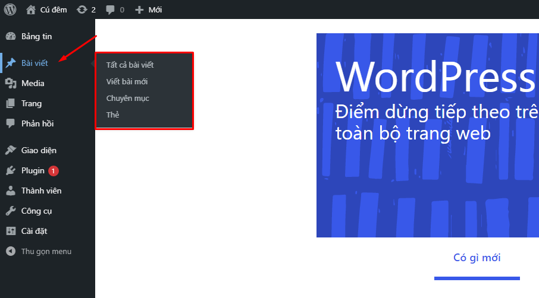Select the Bài viết menu label
539x298 pixels.
pyautogui.click(x=35, y=63)
